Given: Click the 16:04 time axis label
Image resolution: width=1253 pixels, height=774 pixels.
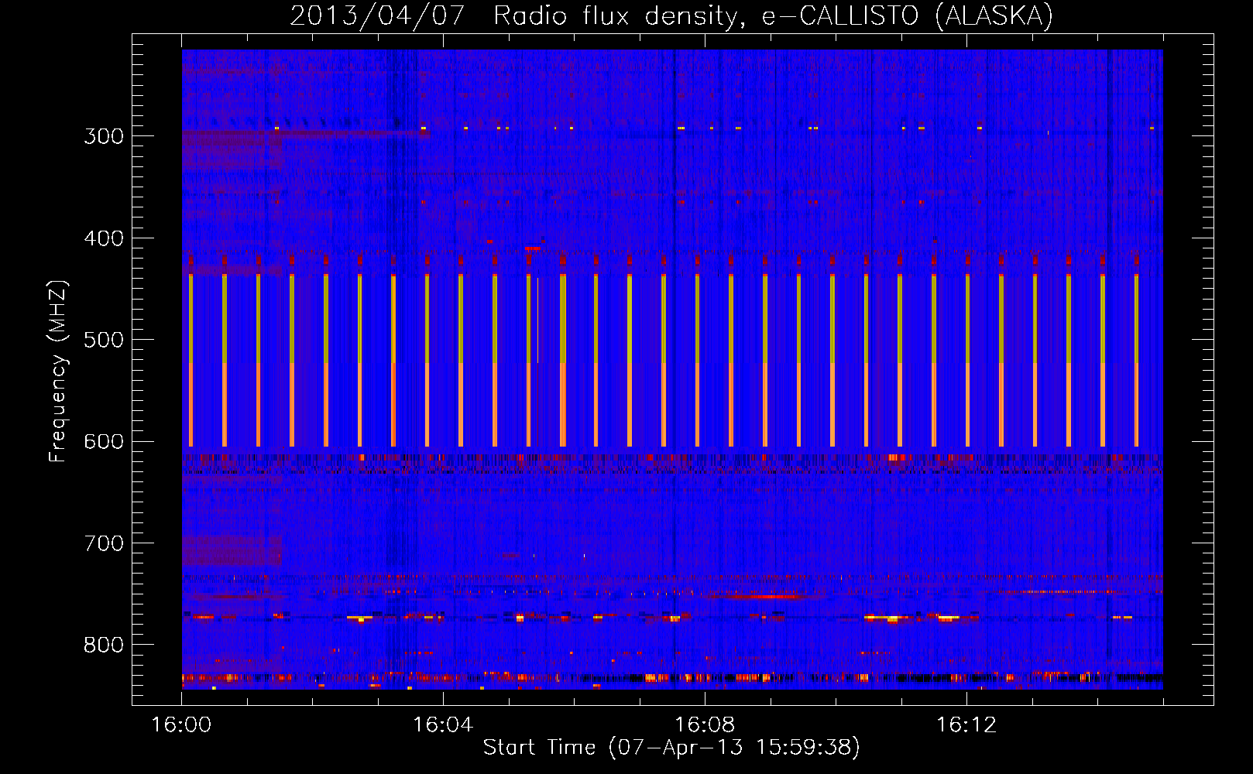Looking at the screenshot, I should tap(443, 724).
